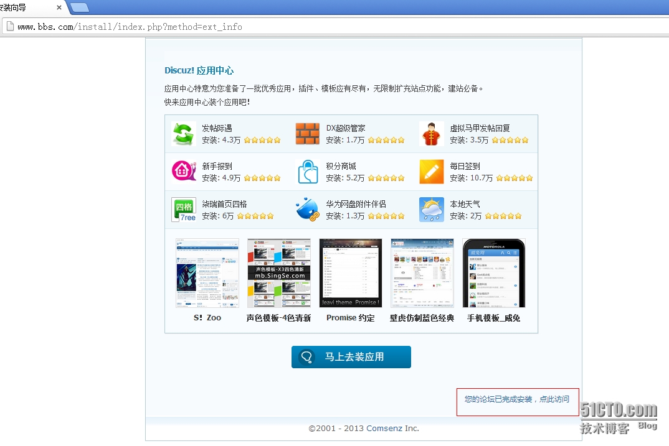Screen dimensions: 669x446
Task: Open the 虚拟马甲发帖回复 app title
Action: click(x=480, y=128)
